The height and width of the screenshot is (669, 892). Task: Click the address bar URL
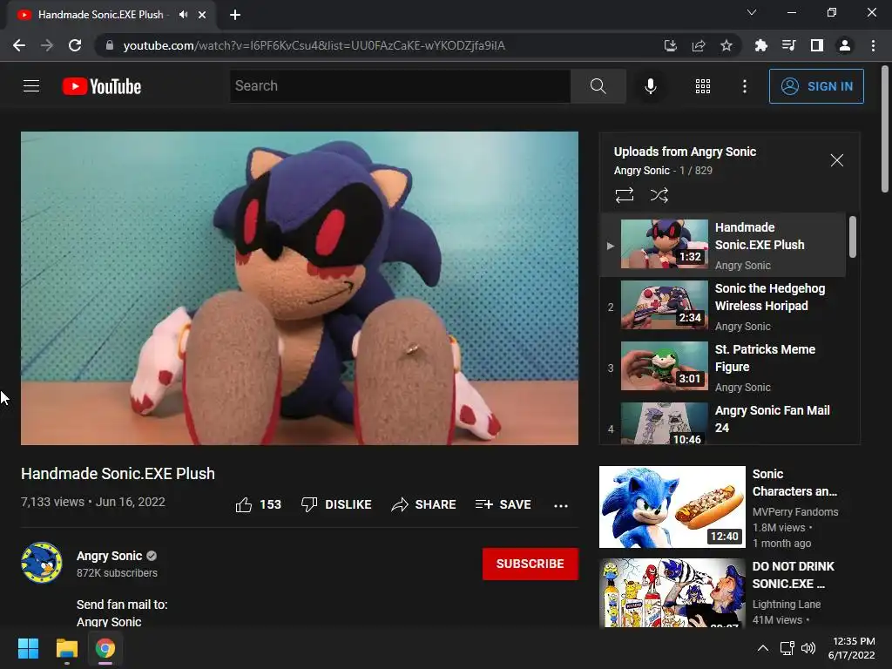coord(314,45)
